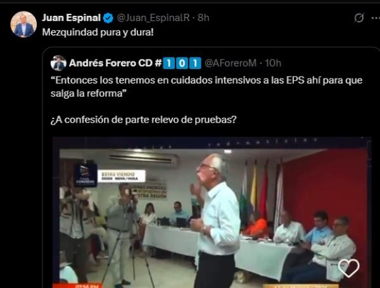
Task: Open the three-dot more options menu
Action: click(376, 18)
